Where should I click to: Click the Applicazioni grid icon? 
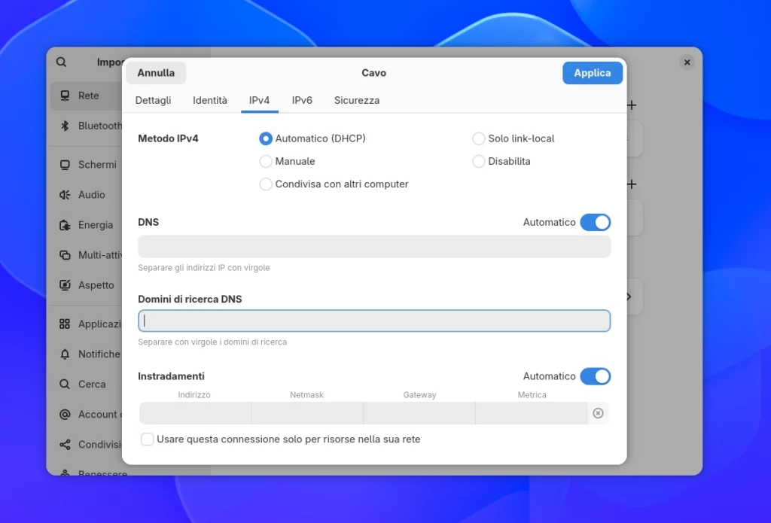65,324
